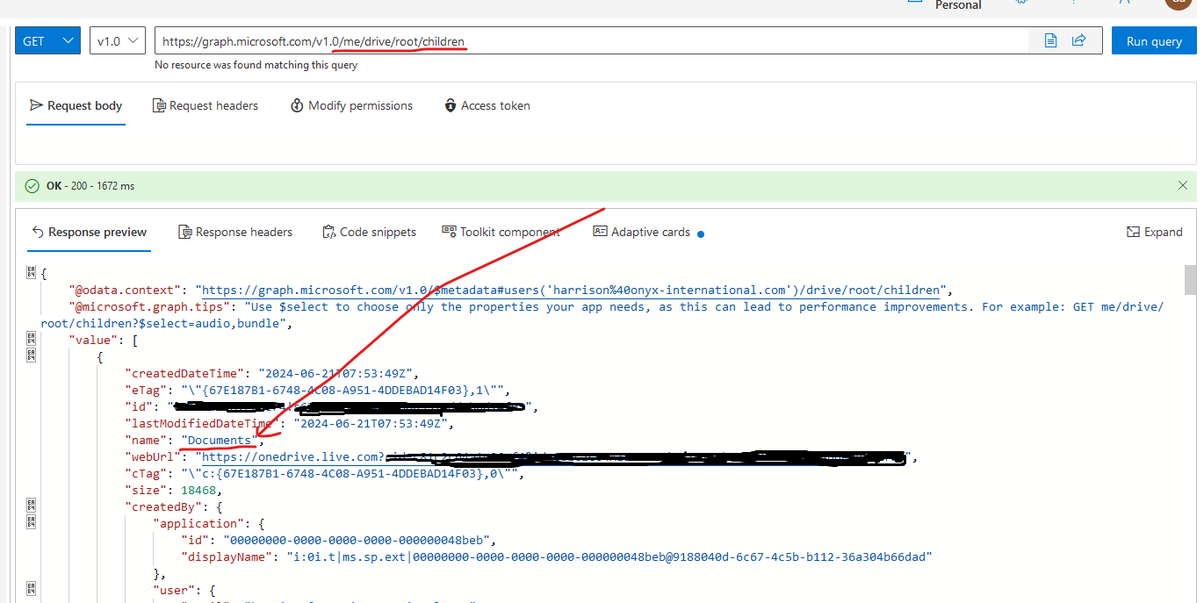Open the @odata.context metadata link

point(572,291)
